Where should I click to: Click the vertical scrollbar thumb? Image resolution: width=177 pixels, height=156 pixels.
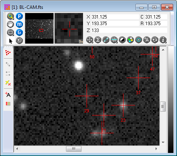(x=163, y=107)
